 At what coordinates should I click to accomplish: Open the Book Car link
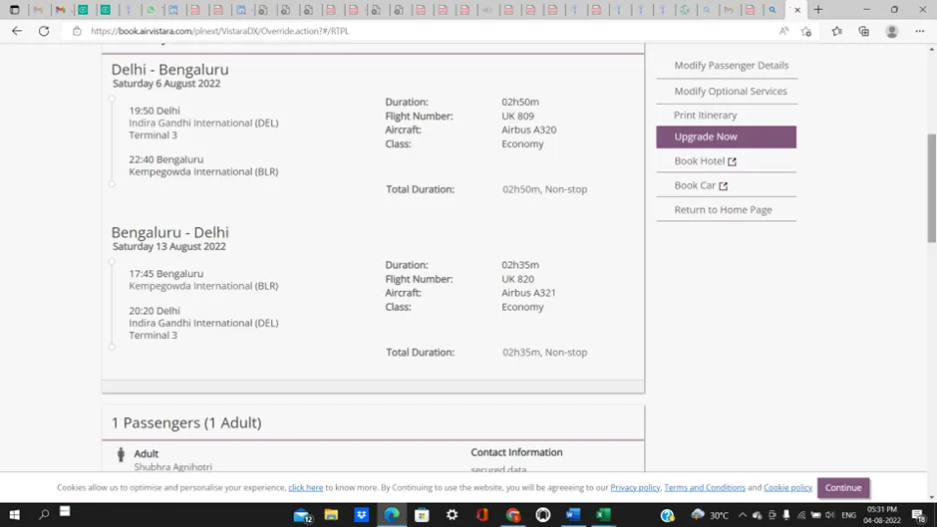pos(701,185)
